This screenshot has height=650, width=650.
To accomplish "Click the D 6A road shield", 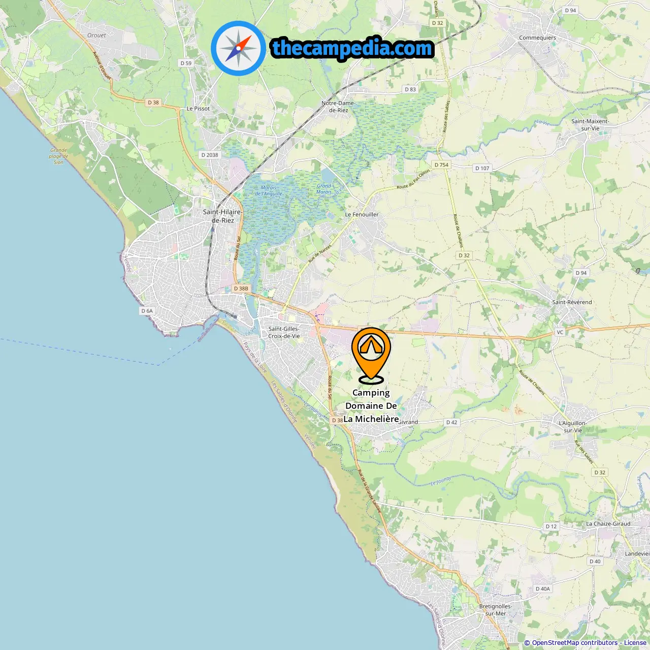I will (x=147, y=311).
